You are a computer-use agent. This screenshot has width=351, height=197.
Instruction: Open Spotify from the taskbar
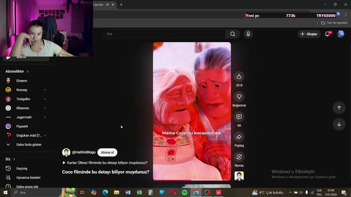185,192
